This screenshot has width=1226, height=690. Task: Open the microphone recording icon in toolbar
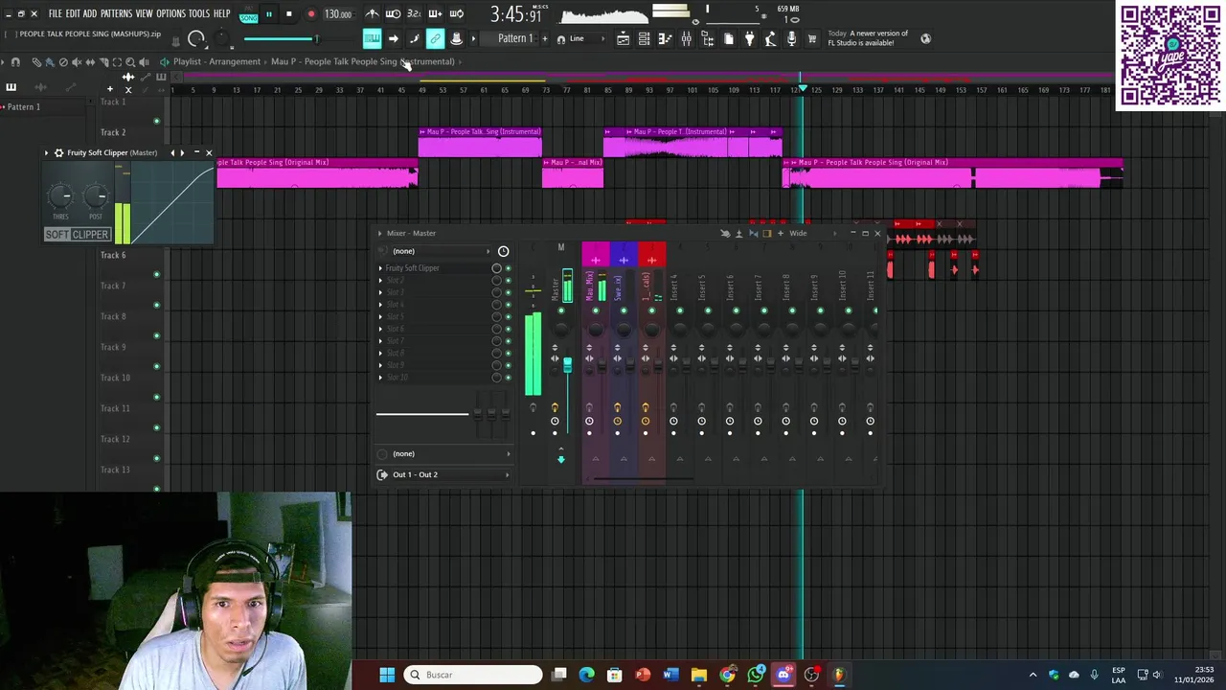pos(791,38)
